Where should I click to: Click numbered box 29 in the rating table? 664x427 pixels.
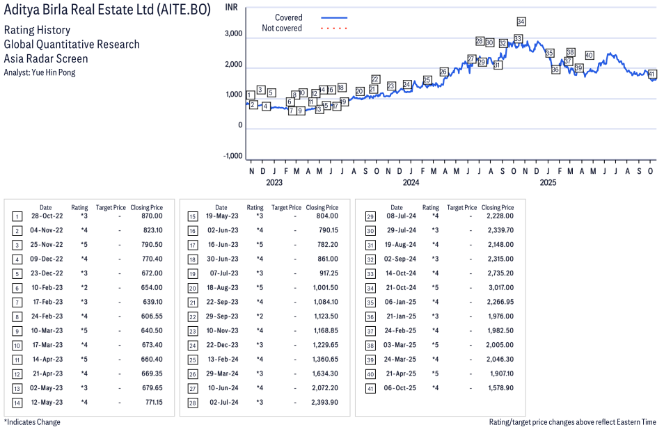pos(368,216)
